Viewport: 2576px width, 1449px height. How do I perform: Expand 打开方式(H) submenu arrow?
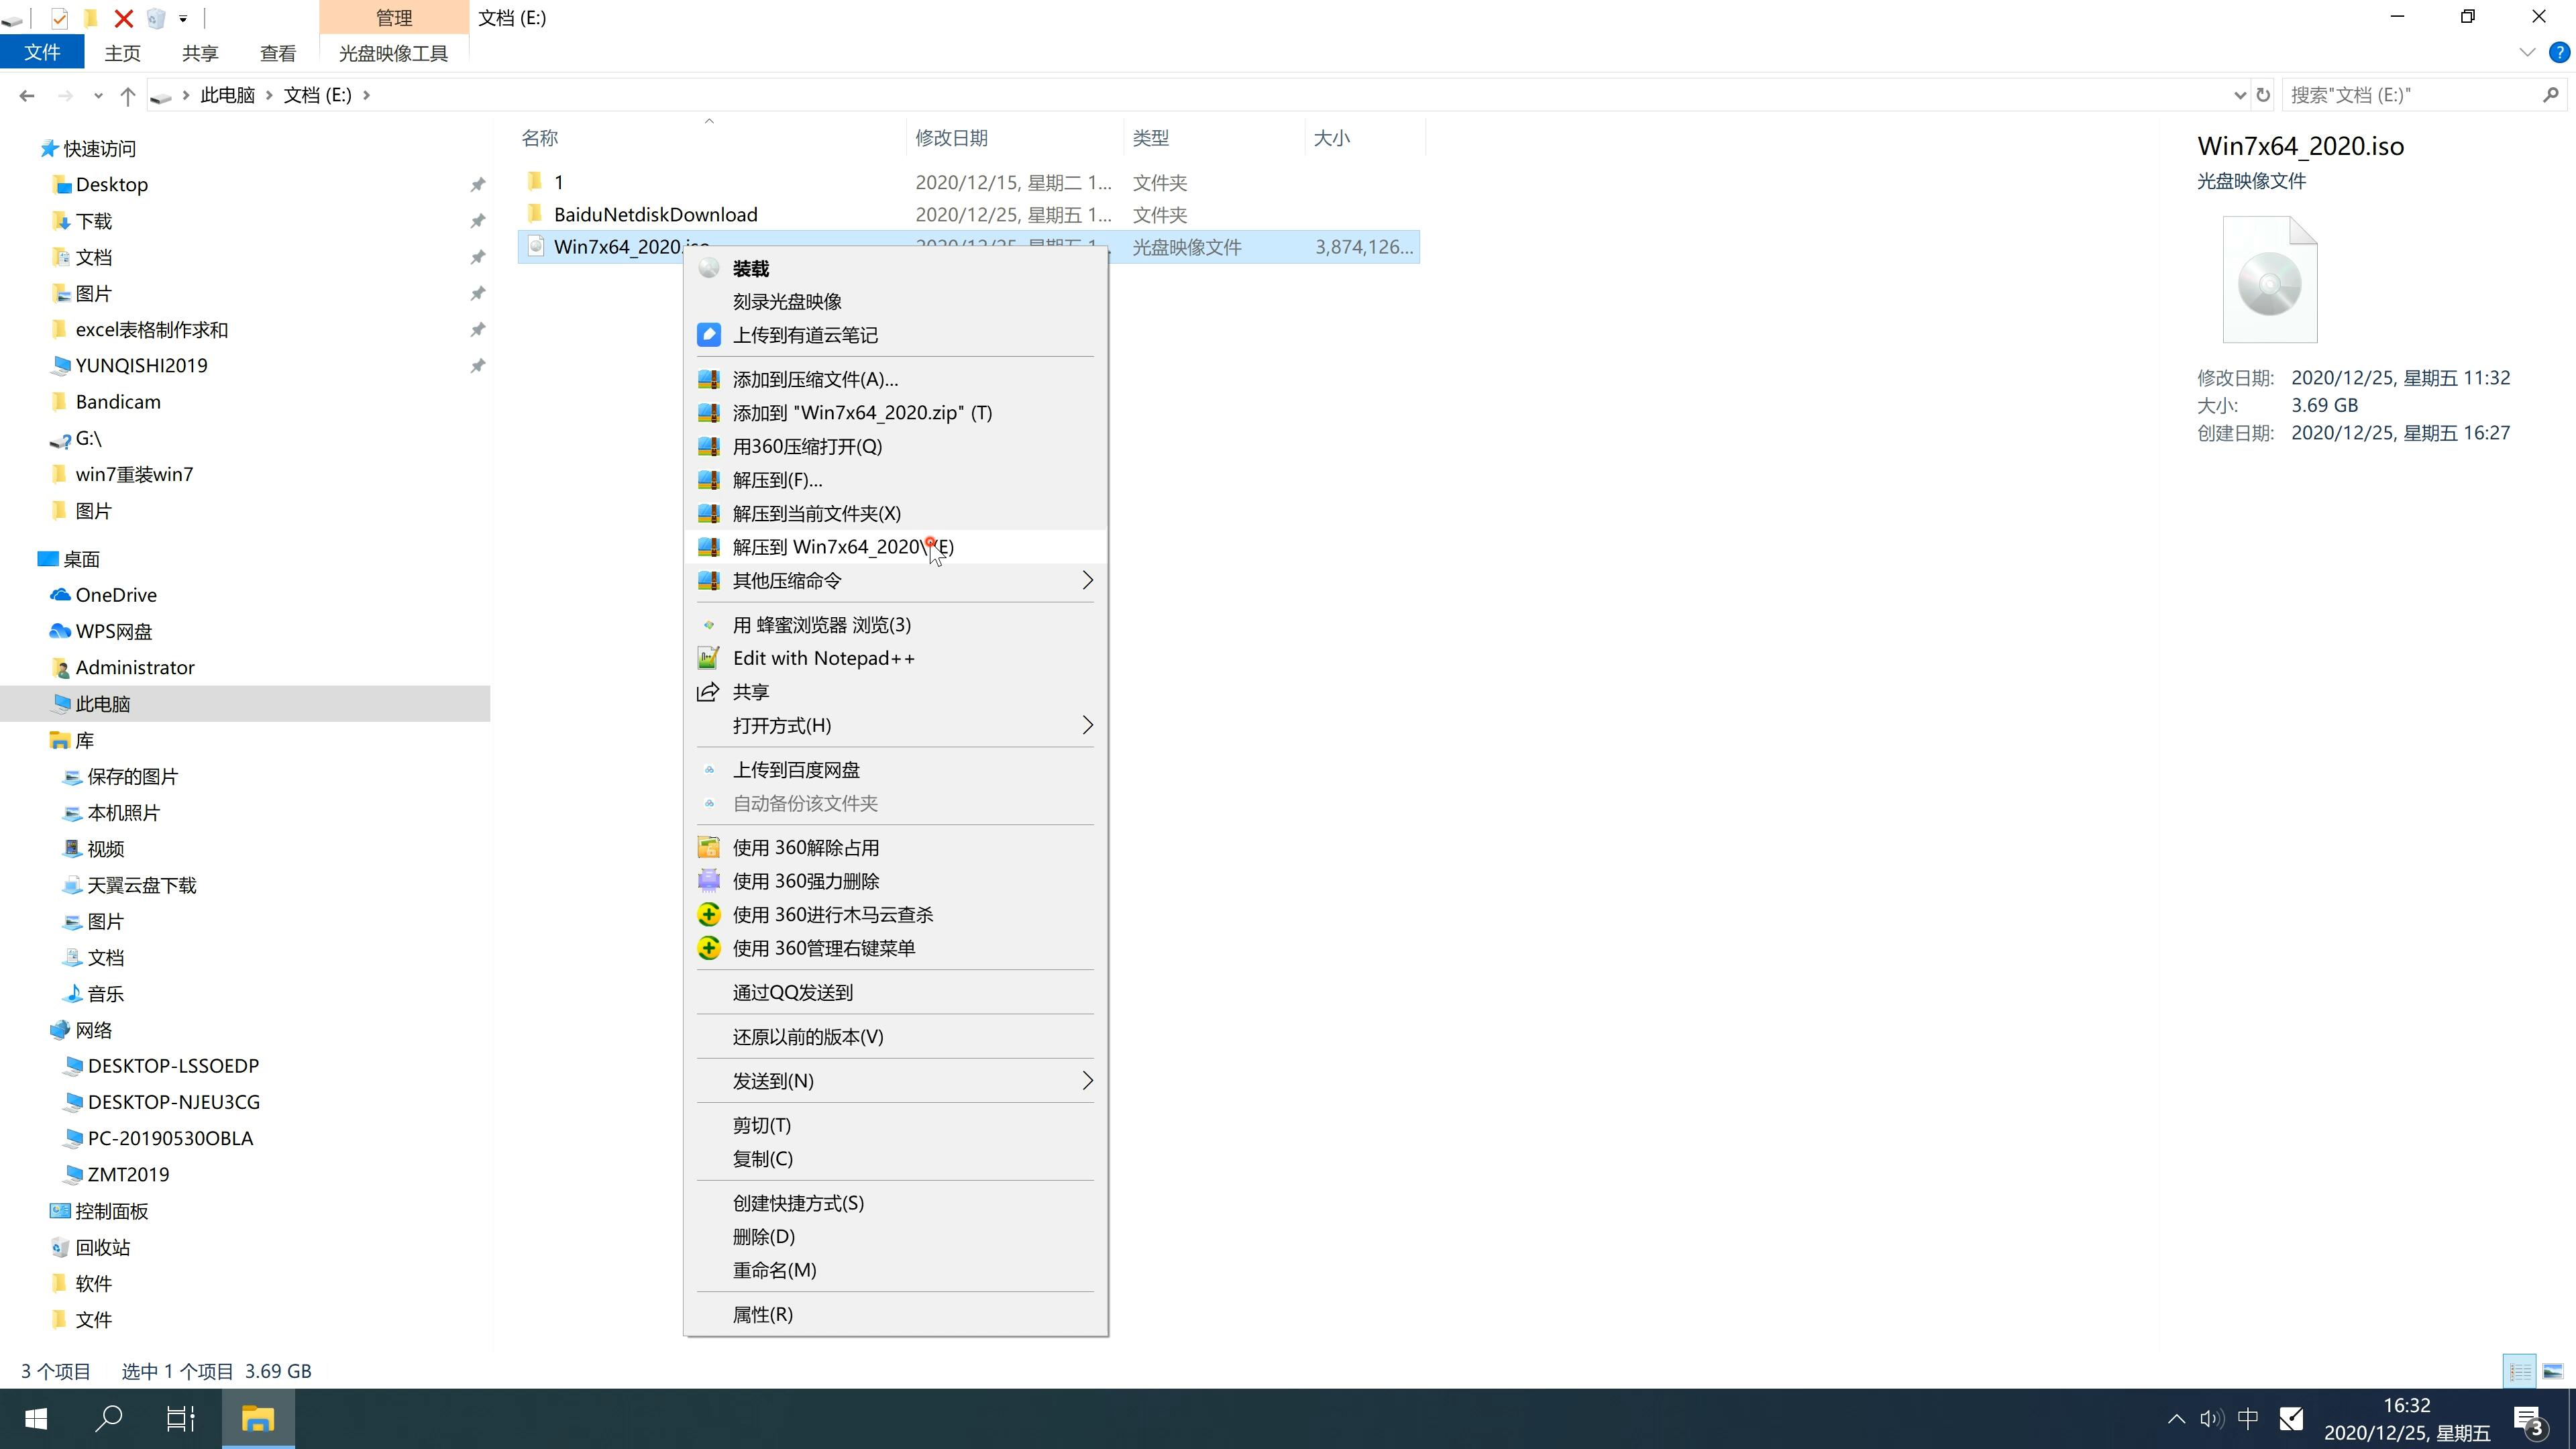[1085, 725]
